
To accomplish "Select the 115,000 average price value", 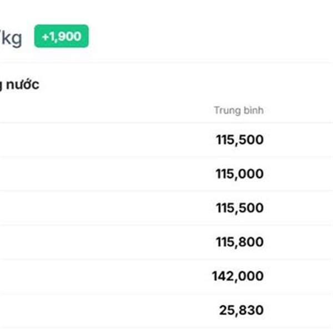I will pos(240,174).
